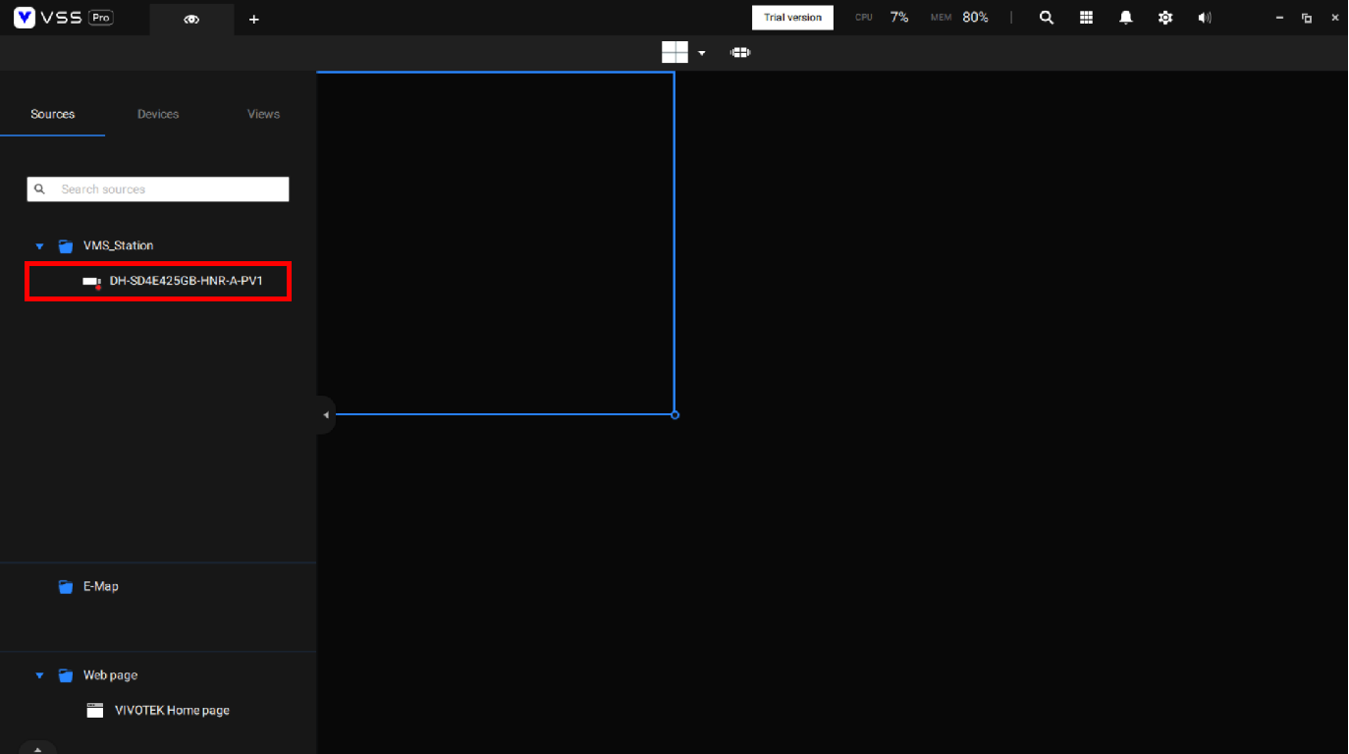Open the settings gear
The image size is (1349, 754).
coord(1165,18)
